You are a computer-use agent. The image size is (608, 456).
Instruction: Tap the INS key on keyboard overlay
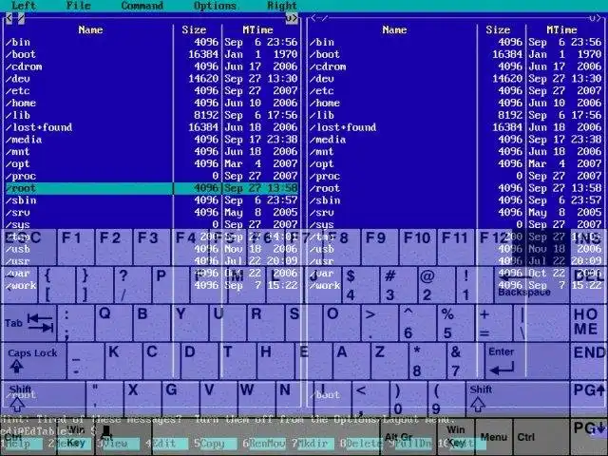tap(589, 247)
